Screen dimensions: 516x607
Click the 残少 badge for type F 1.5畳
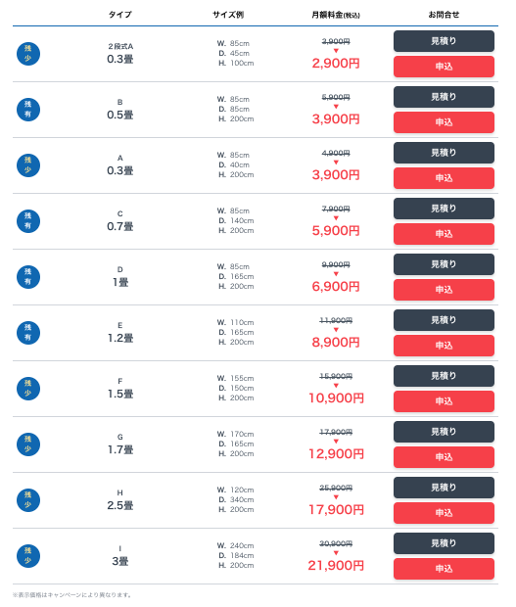[x=28, y=389]
